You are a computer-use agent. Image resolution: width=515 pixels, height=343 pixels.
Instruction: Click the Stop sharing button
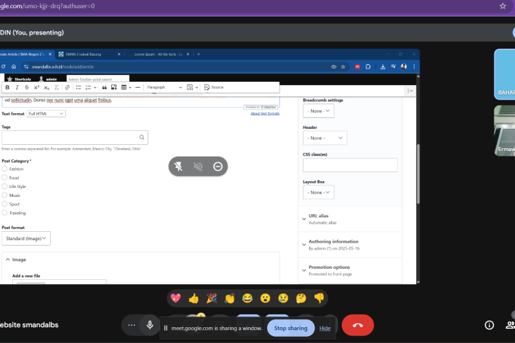tap(290, 328)
